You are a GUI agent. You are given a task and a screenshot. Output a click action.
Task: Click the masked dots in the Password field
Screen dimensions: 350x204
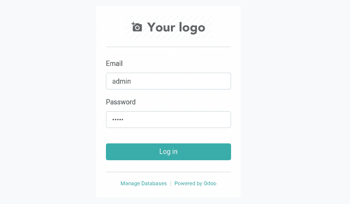(117, 120)
